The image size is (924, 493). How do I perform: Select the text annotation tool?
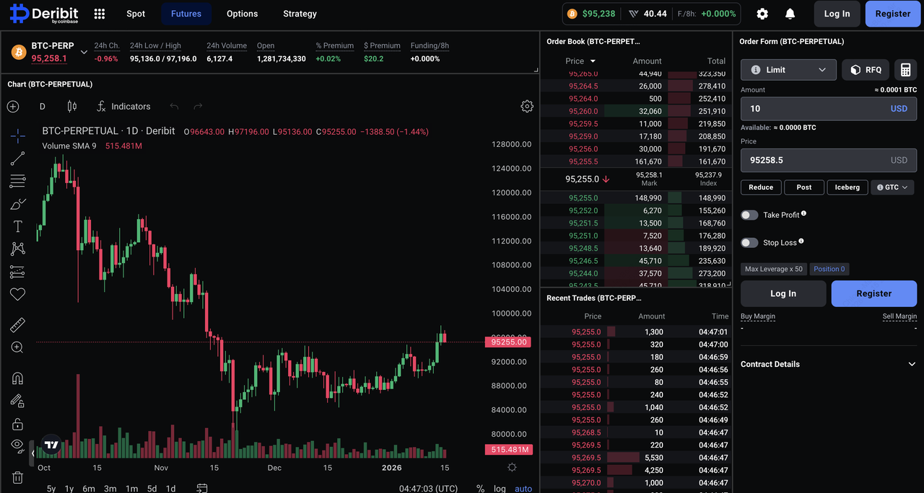(x=18, y=226)
